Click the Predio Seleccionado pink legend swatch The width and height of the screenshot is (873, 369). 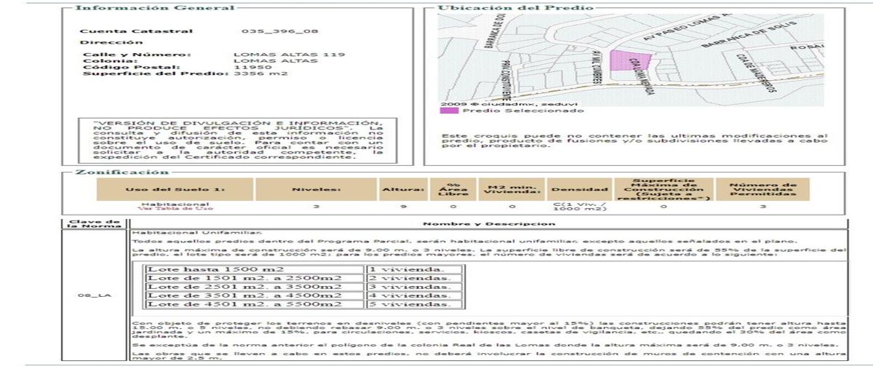click(448, 111)
